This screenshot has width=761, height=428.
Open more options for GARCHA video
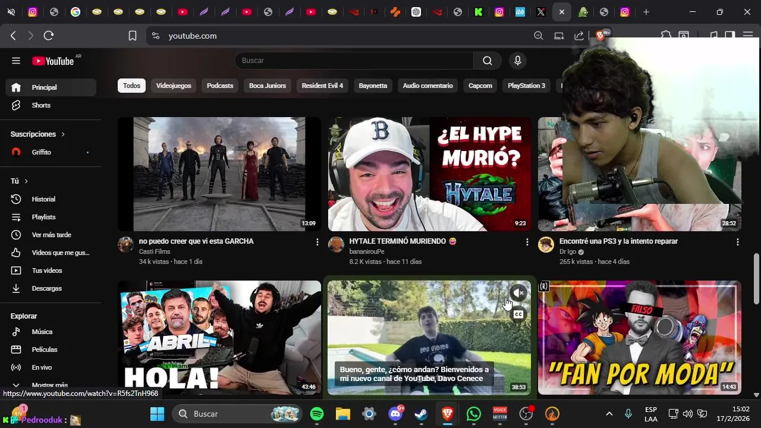[x=317, y=242]
